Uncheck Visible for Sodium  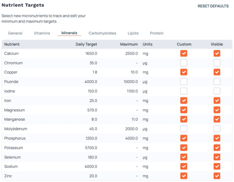(217, 167)
